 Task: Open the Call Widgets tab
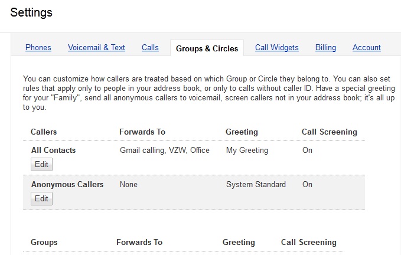(276, 48)
